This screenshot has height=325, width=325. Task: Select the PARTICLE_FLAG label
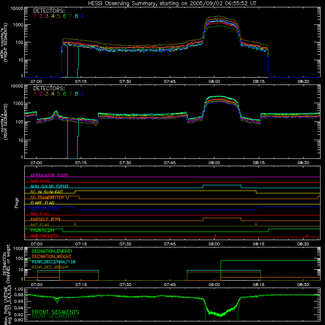pyautogui.click(x=45, y=219)
